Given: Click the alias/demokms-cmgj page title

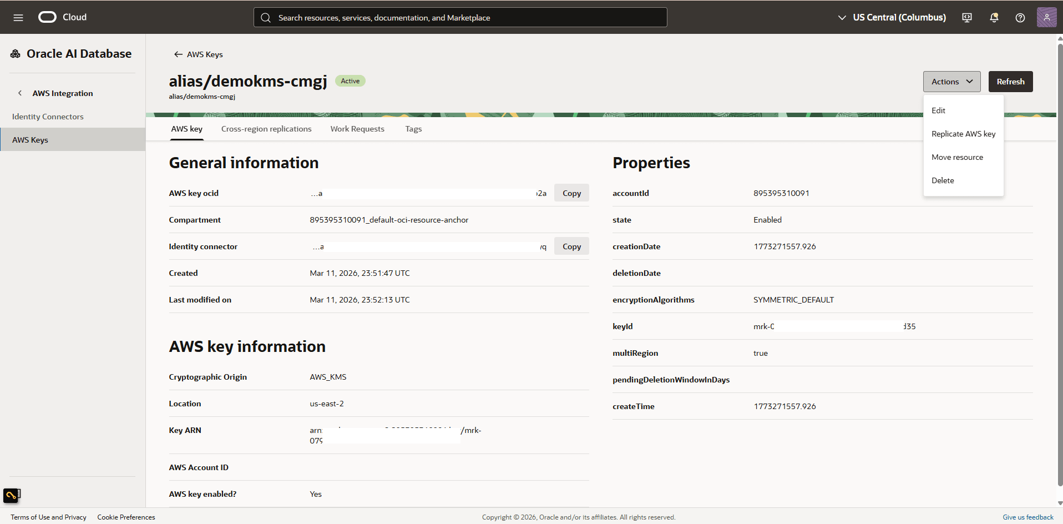Looking at the screenshot, I should (248, 82).
